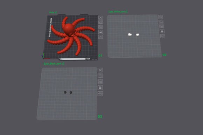Open plate settings for plate 02
203x135 pixels.
[x=163, y=36]
